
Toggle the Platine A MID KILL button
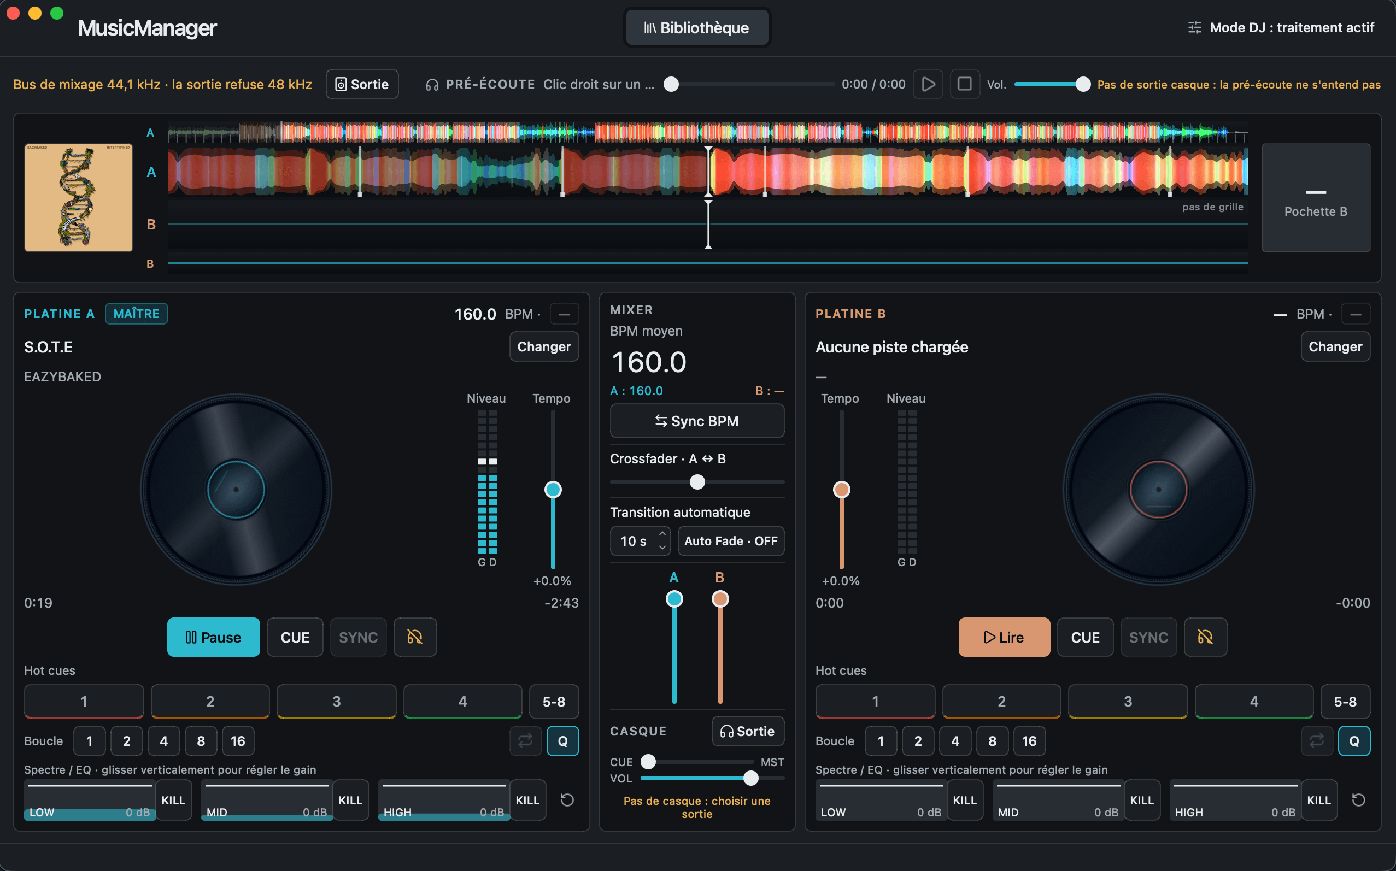pos(350,800)
